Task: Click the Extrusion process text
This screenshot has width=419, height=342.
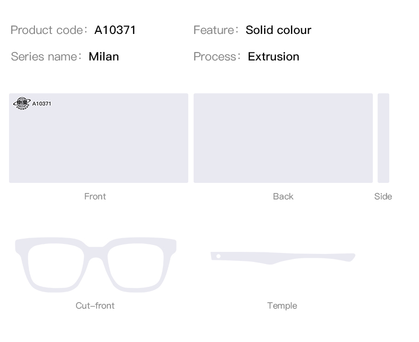Action: pos(273,57)
